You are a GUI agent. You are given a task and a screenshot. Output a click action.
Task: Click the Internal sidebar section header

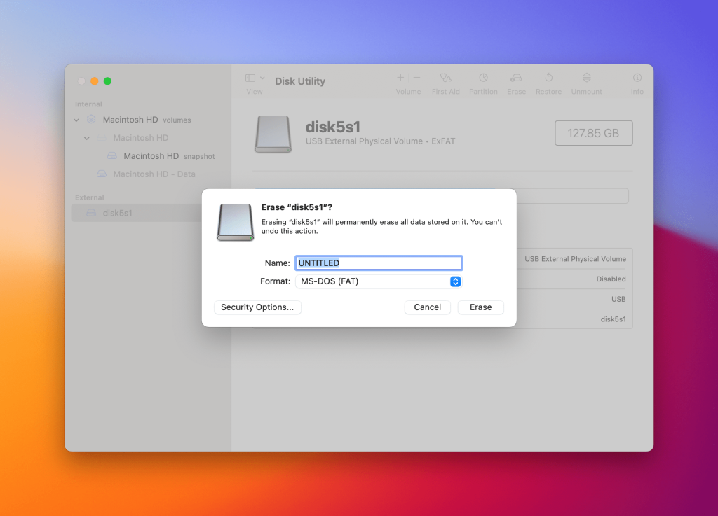pos(88,104)
